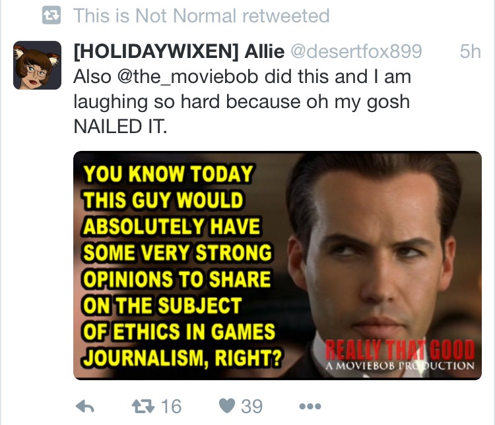495x425 pixels.
Task: Reply to Allie's tweet with arrow icon
Action: [85, 406]
